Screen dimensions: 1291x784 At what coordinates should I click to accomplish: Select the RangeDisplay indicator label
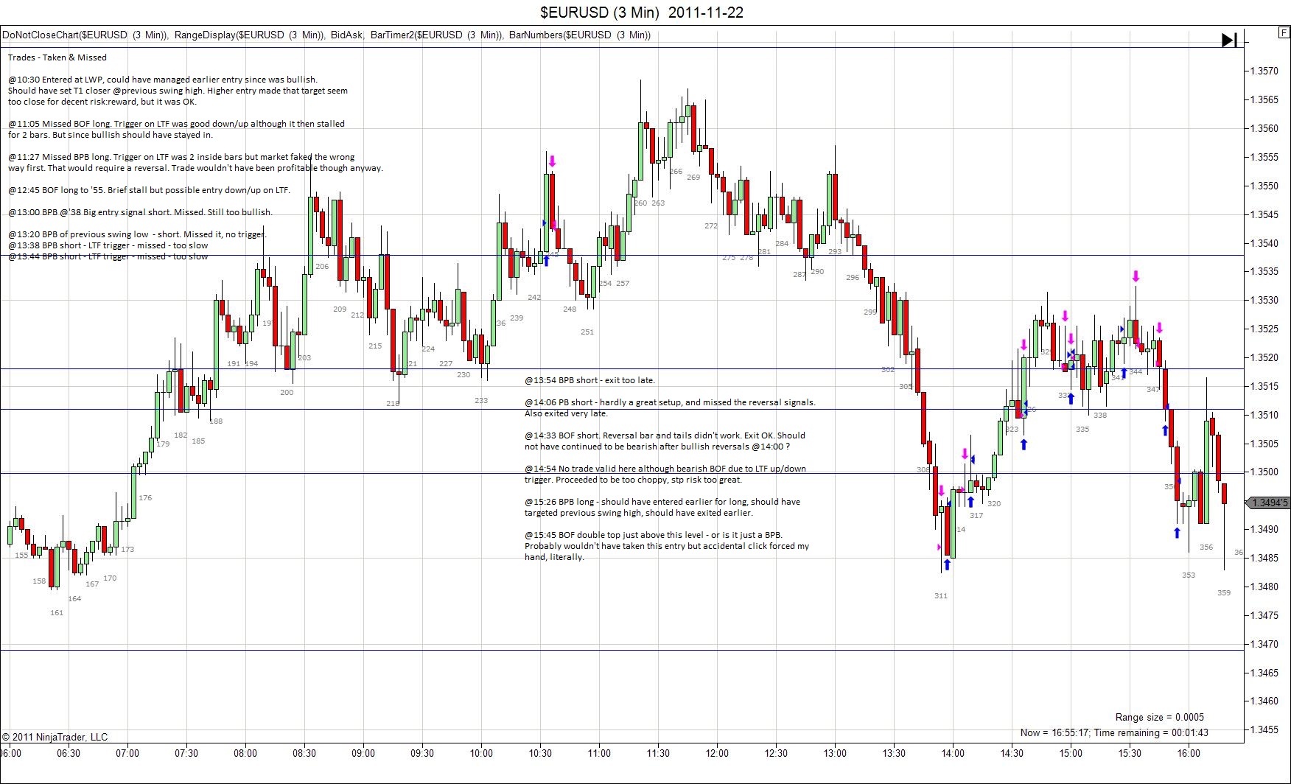250,35
